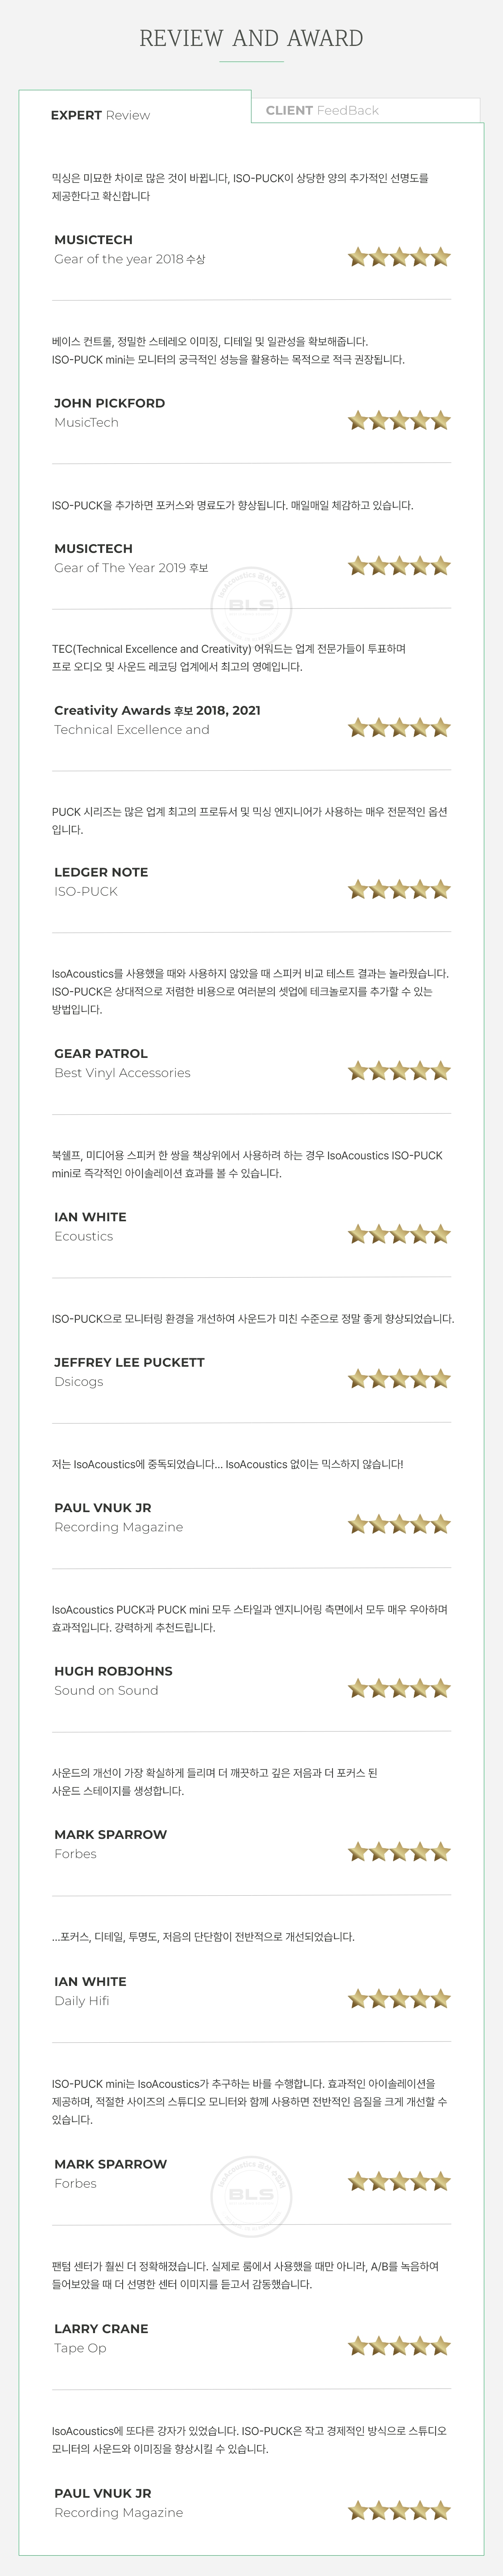
Task: Select the Tape Op source label
Action: 80,2348
